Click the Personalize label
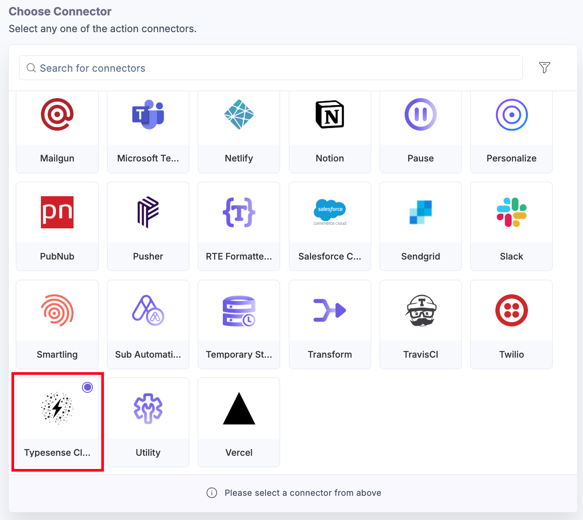 point(512,158)
